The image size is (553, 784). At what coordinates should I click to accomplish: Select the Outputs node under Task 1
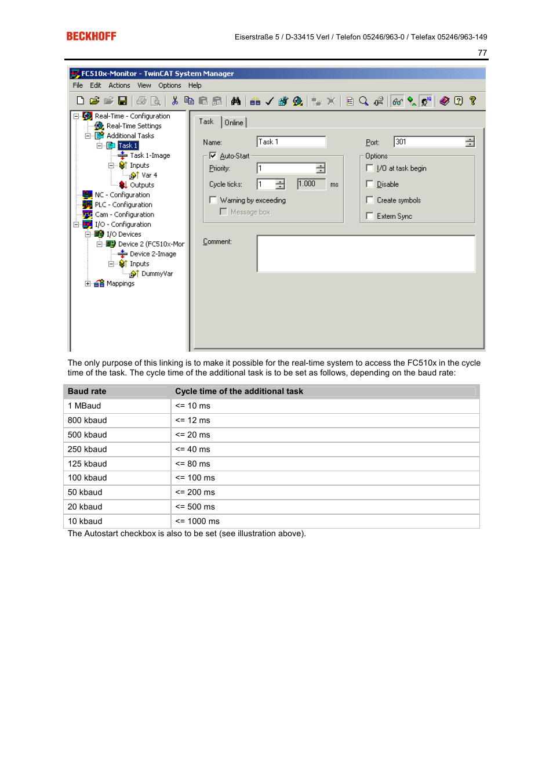click(x=142, y=185)
